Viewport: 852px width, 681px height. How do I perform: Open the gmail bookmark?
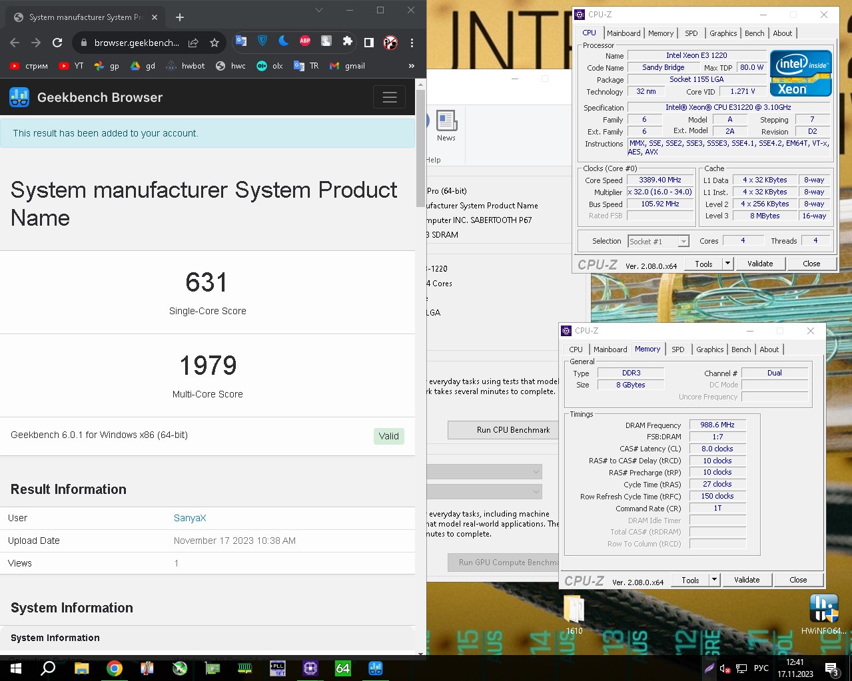(348, 66)
